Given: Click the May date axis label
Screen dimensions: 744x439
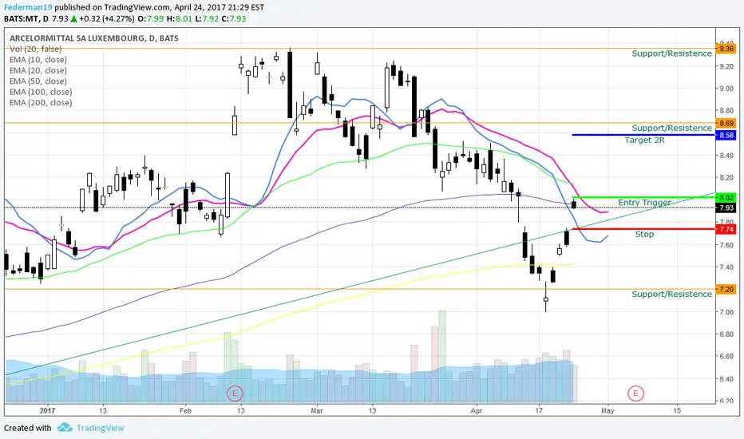Looking at the screenshot, I should coord(607,410).
